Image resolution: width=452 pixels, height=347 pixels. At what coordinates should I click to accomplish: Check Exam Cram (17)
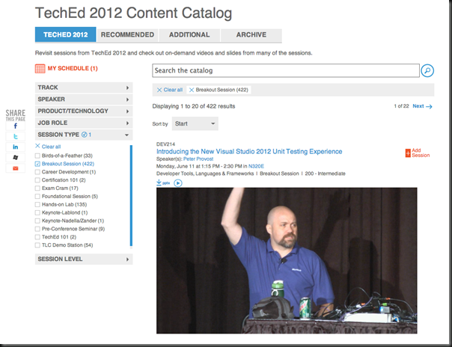click(37, 188)
